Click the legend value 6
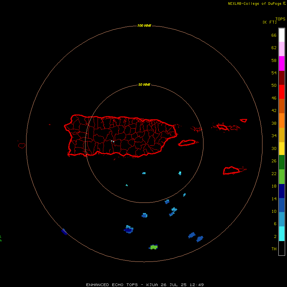This screenshot has width=287, height=287. pyautogui.click(x=275, y=224)
